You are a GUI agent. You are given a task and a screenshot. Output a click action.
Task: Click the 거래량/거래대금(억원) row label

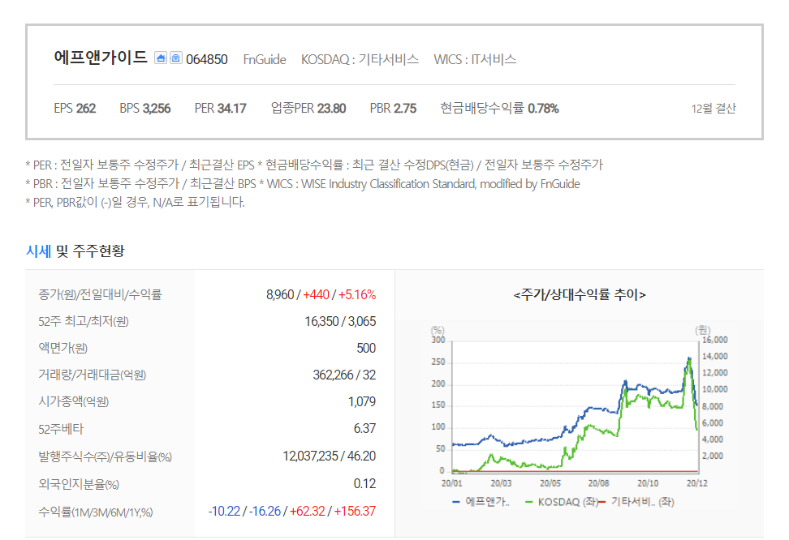[x=92, y=375]
